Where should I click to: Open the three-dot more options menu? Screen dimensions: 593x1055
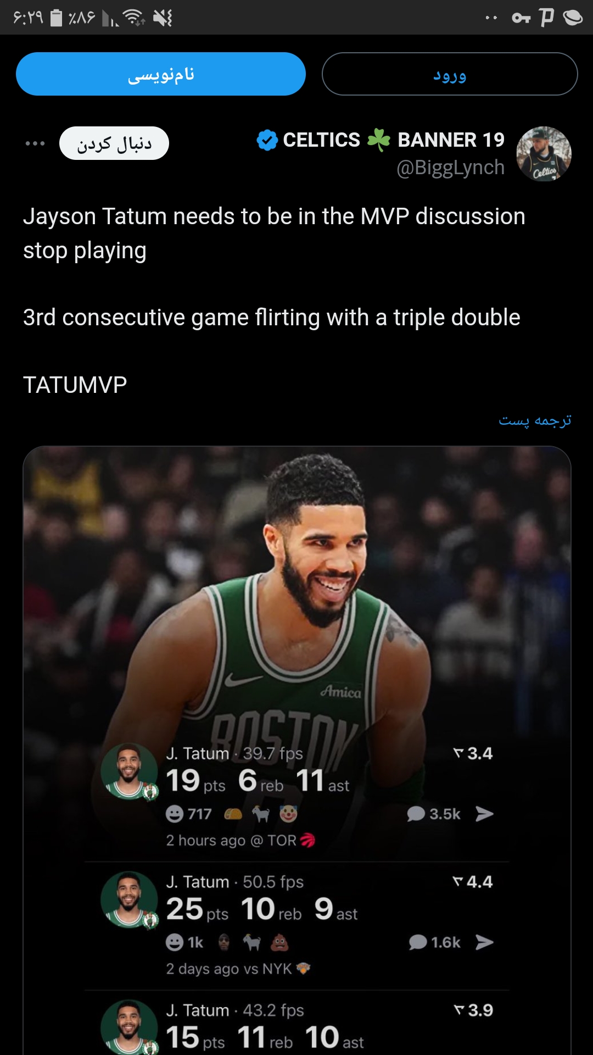[x=35, y=143]
